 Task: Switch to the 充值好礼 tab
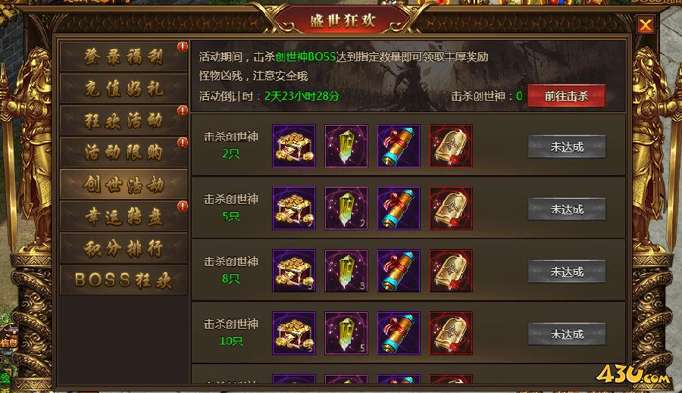pyautogui.click(x=124, y=89)
